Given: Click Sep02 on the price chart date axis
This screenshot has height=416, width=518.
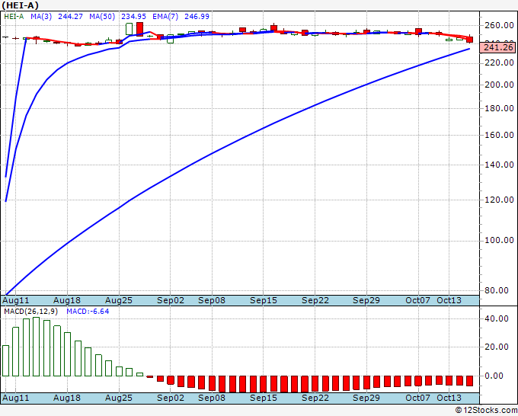Looking at the screenshot, I should 171,301.
